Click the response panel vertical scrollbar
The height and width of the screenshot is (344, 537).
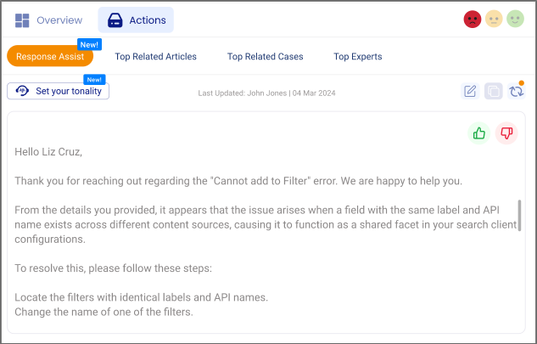pyautogui.click(x=520, y=220)
